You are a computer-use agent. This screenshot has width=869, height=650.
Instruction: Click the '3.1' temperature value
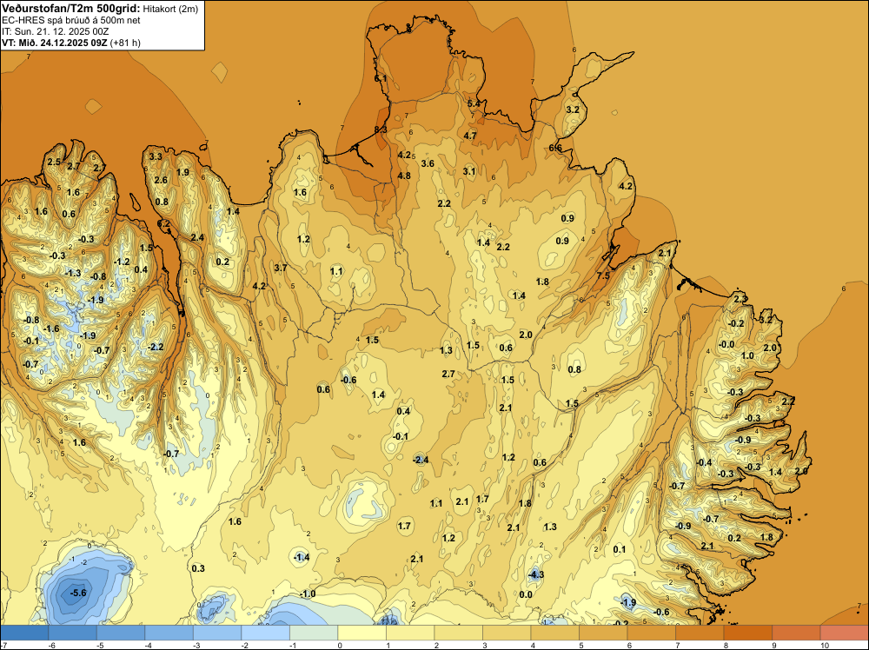pyautogui.click(x=469, y=171)
